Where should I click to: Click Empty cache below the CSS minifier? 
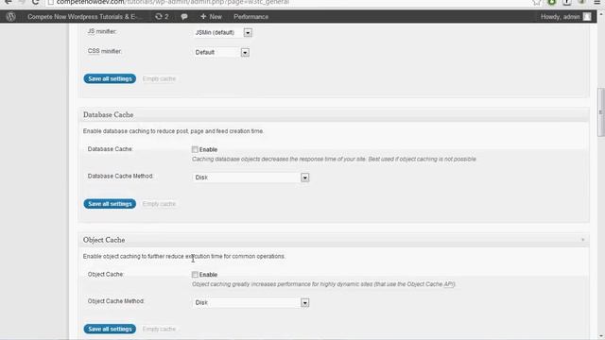coord(159,78)
